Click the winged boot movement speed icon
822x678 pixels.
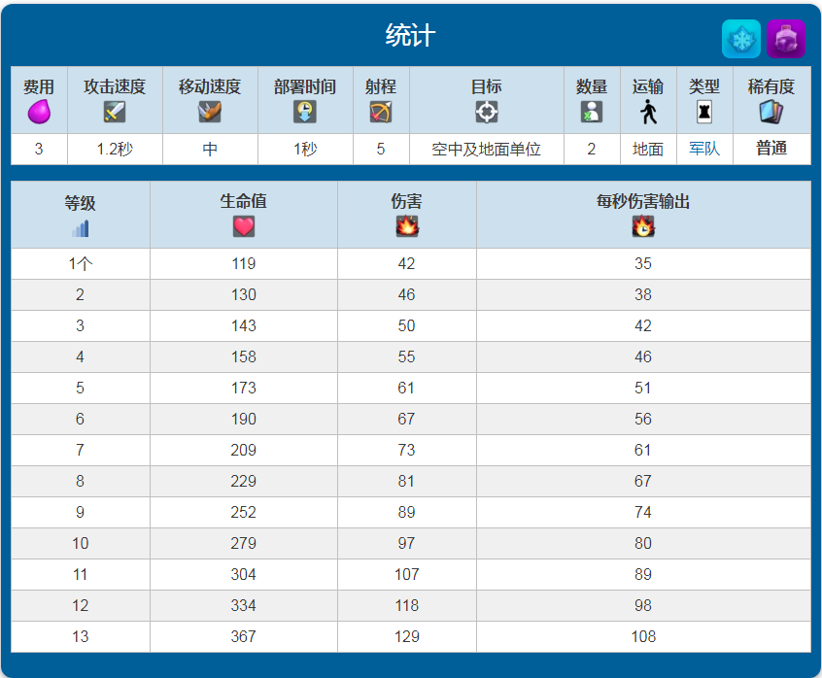(210, 112)
